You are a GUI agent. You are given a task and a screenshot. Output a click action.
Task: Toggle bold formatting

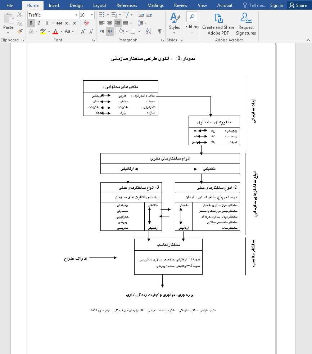pos(31,23)
